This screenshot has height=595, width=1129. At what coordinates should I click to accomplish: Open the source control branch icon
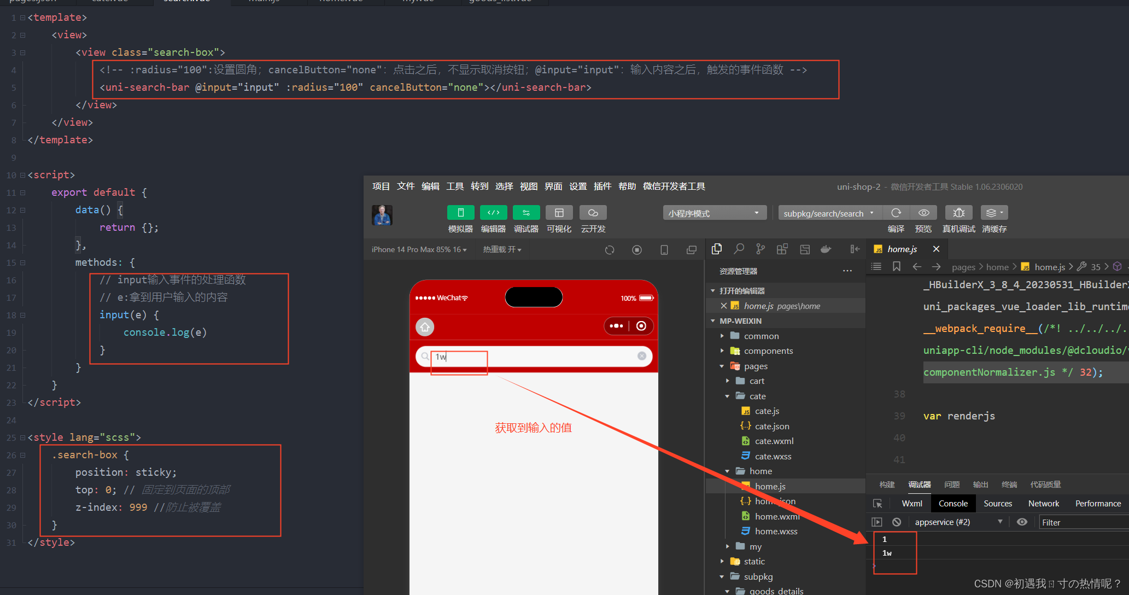(x=761, y=249)
